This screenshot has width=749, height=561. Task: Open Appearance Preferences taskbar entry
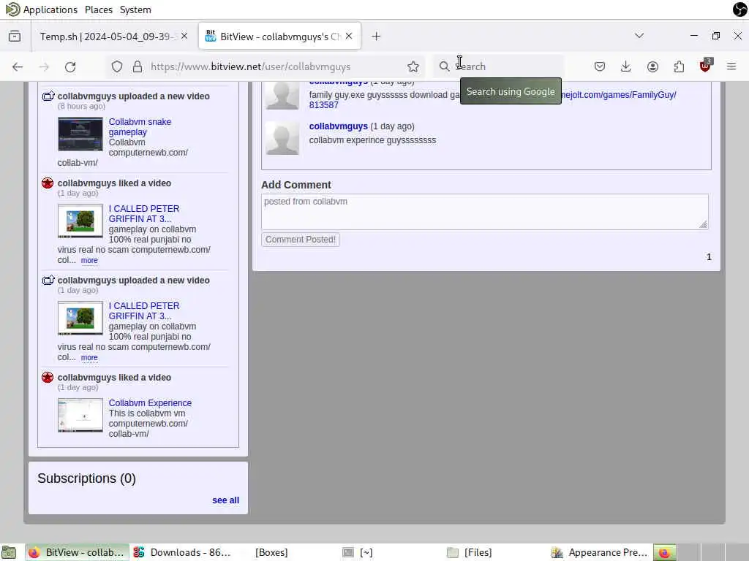coord(600,552)
